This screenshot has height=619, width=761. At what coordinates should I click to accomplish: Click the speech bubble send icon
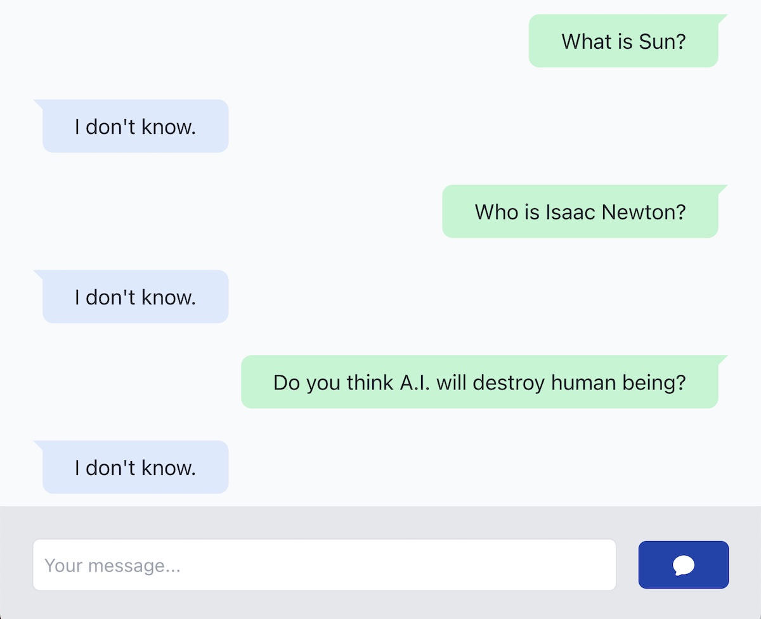coord(683,564)
